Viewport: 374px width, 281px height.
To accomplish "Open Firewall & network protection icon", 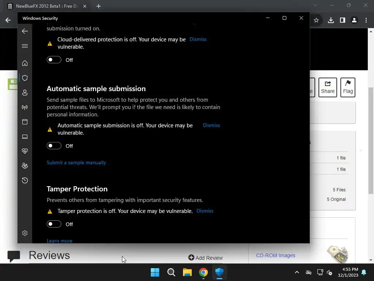I will (25, 107).
